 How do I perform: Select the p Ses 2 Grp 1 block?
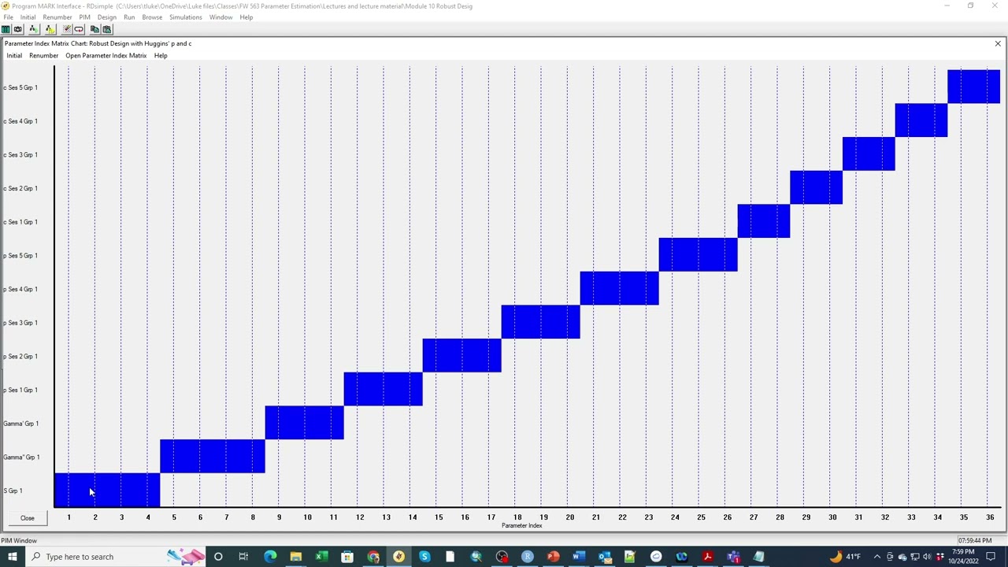(462, 356)
